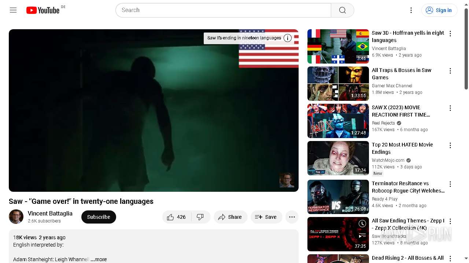Open options for 'Terminator Resitance' video
Screen dimensions: 469x263
tap(450, 184)
